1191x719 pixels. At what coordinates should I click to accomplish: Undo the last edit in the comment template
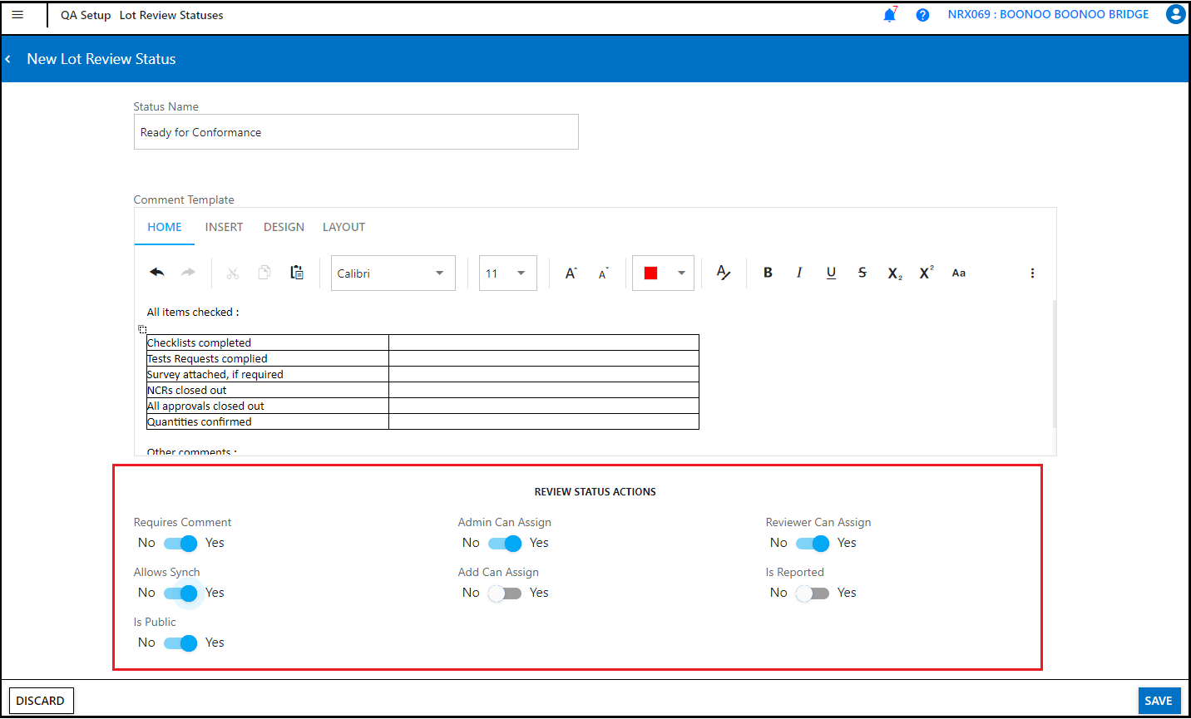(x=156, y=272)
